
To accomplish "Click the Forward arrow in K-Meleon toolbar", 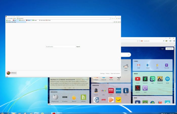I will (8, 18).
